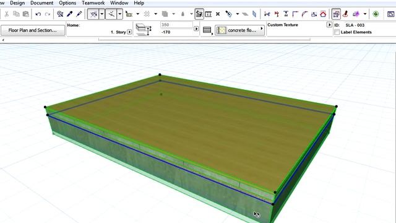This screenshot has height=223, width=396.
Task: Open the Options menu
Action: 67,3
